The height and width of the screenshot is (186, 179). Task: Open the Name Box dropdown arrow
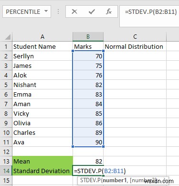click(46, 11)
